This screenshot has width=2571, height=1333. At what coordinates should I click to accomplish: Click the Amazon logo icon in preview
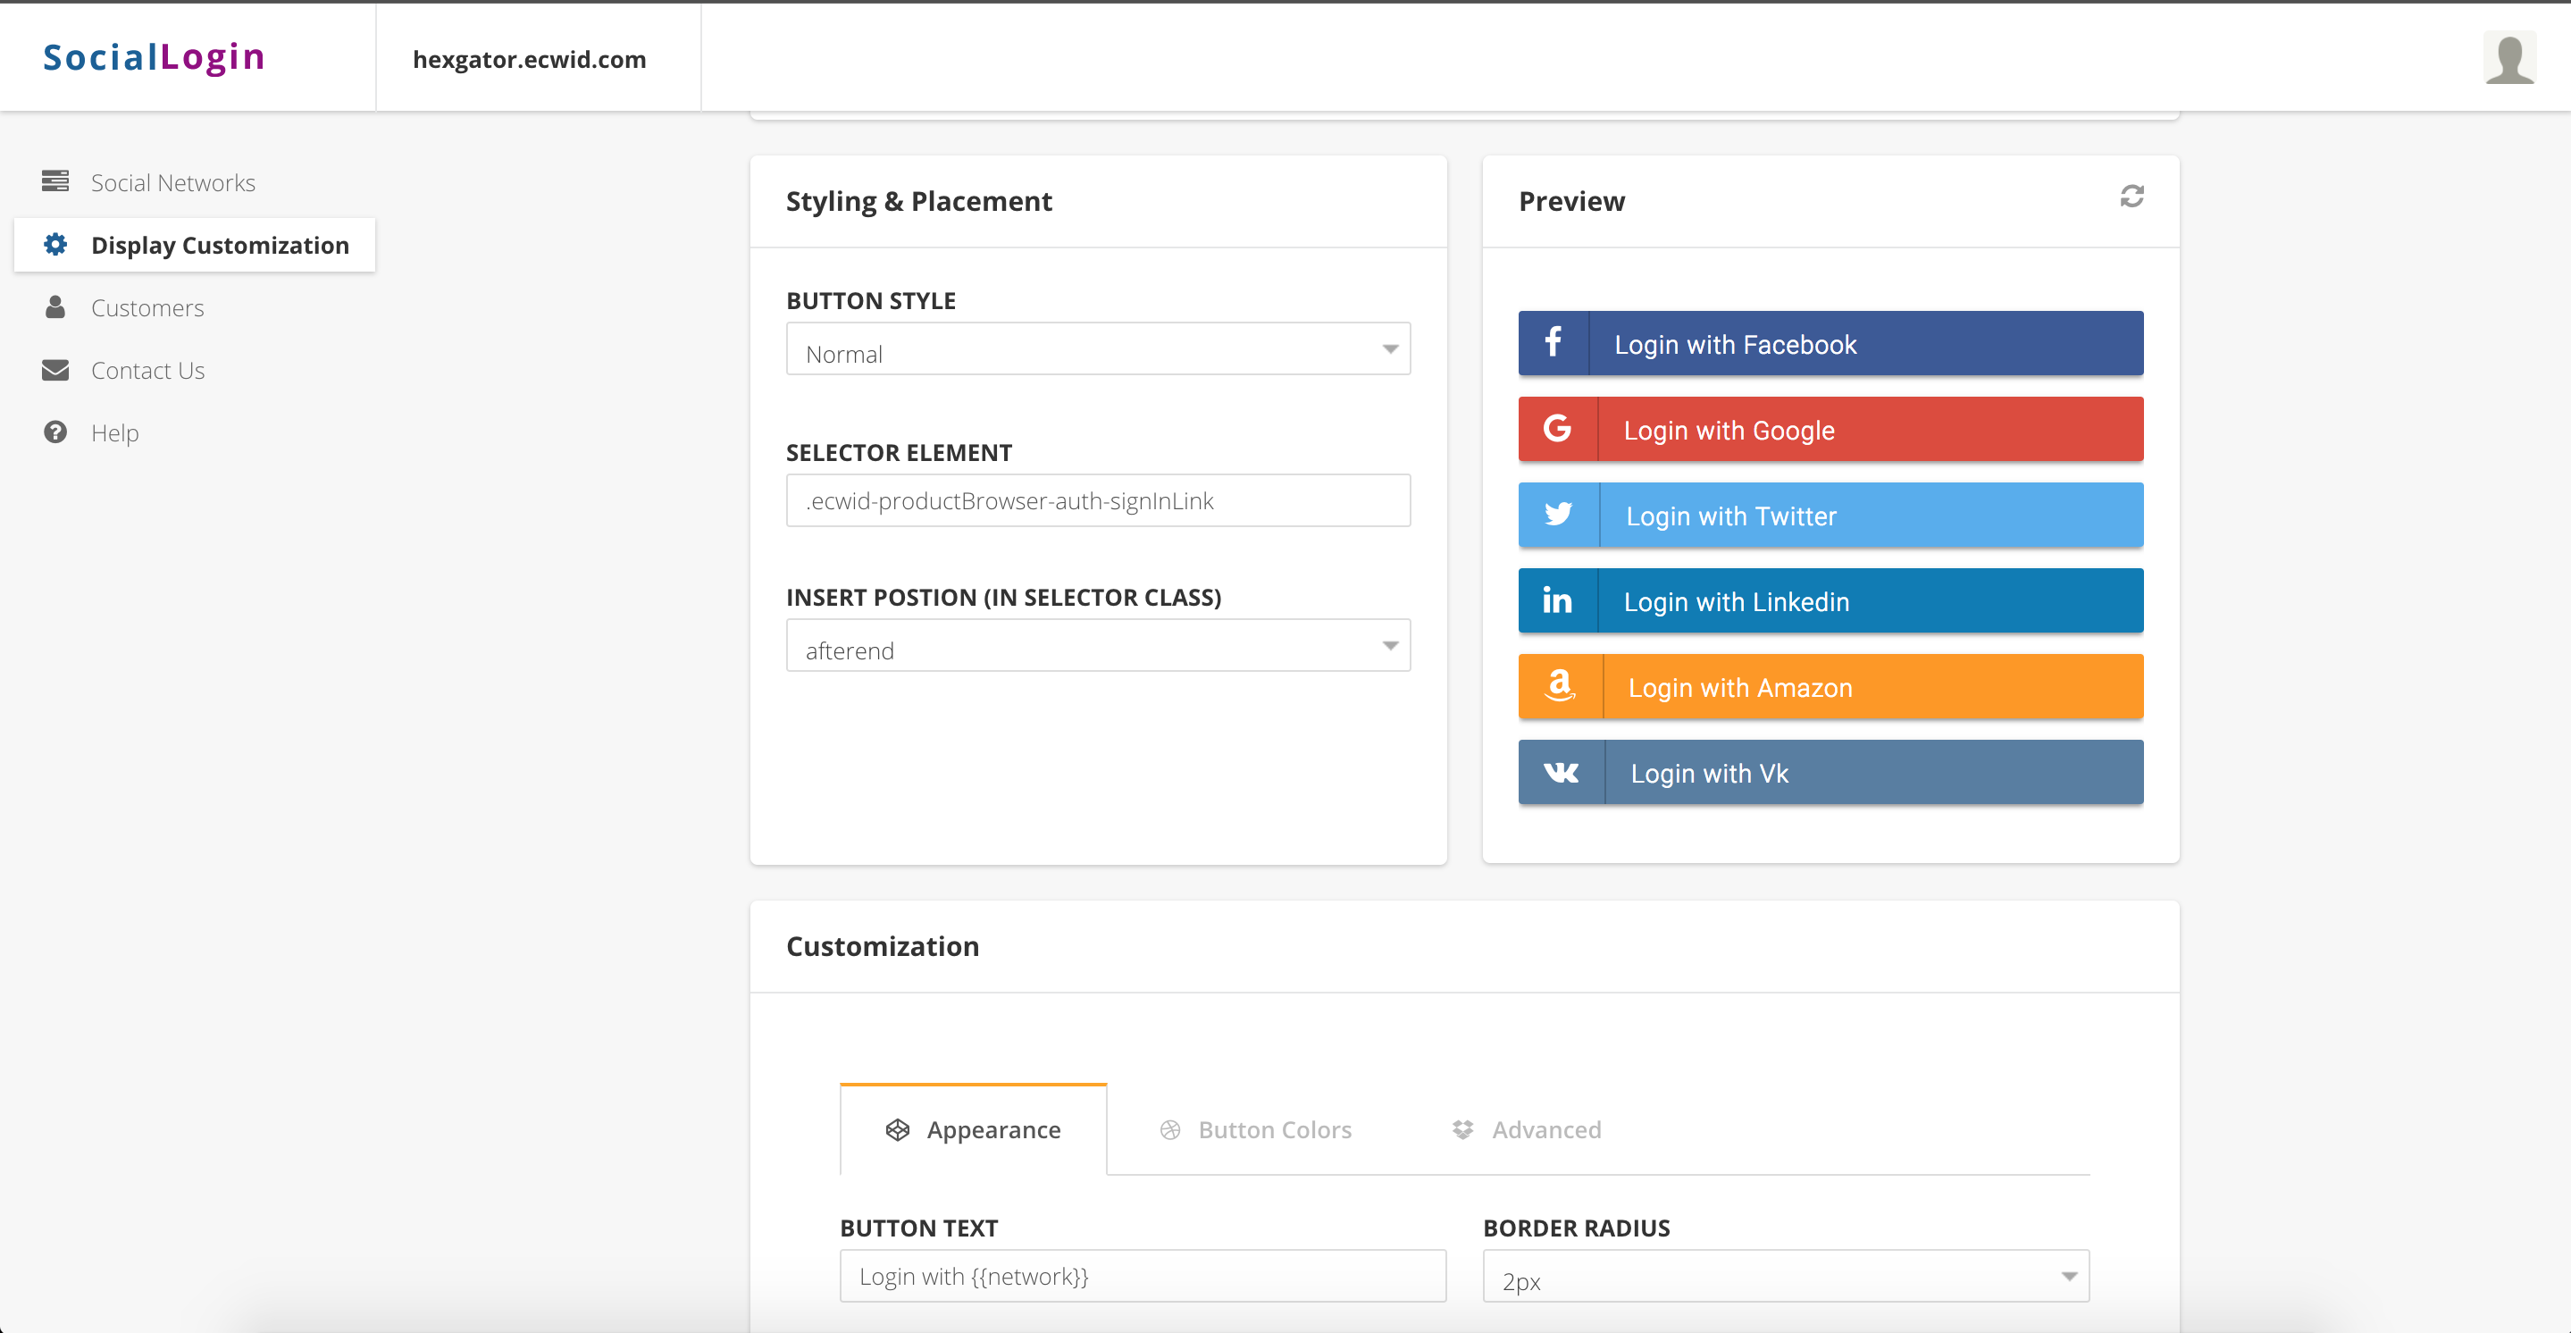[x=1560, y=686]
